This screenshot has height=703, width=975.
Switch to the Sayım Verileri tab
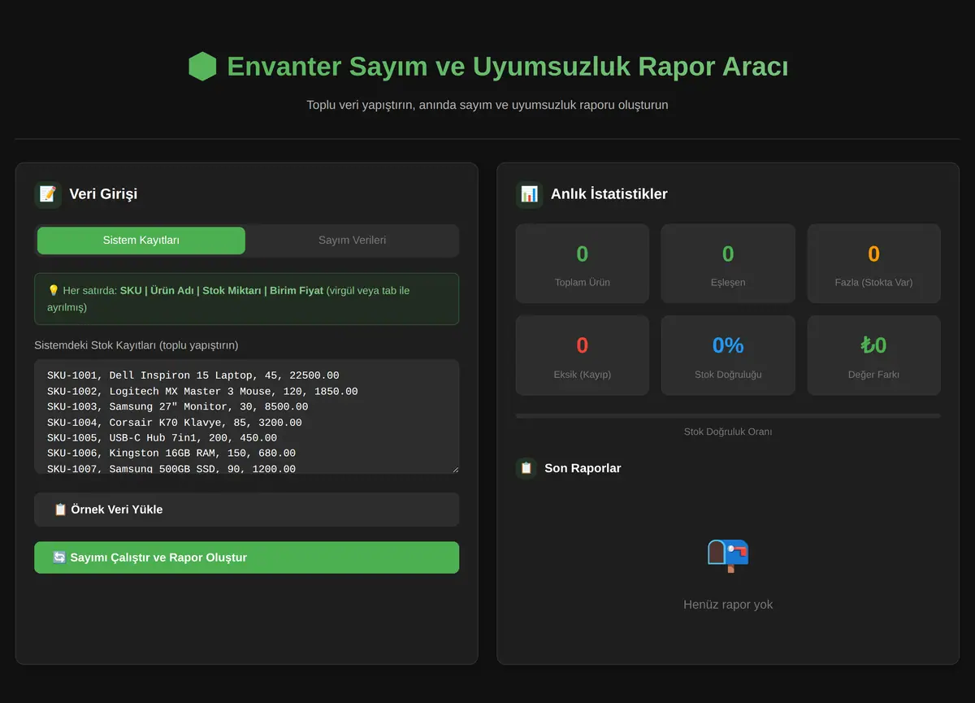[352, 241]
